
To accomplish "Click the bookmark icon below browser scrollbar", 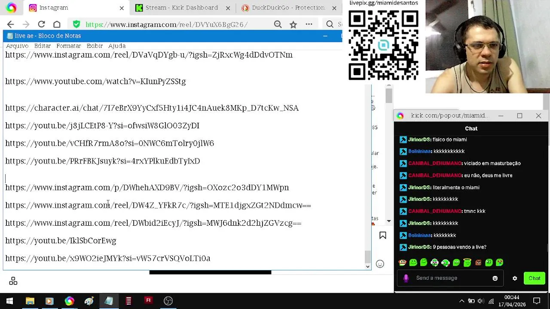I will (382, 235).
